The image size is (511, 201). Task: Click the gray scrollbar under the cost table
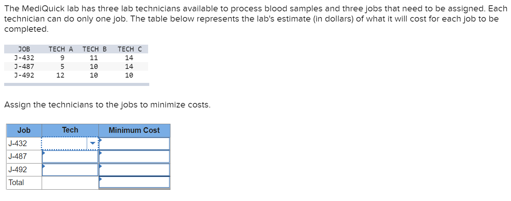(x=77, y=84)
